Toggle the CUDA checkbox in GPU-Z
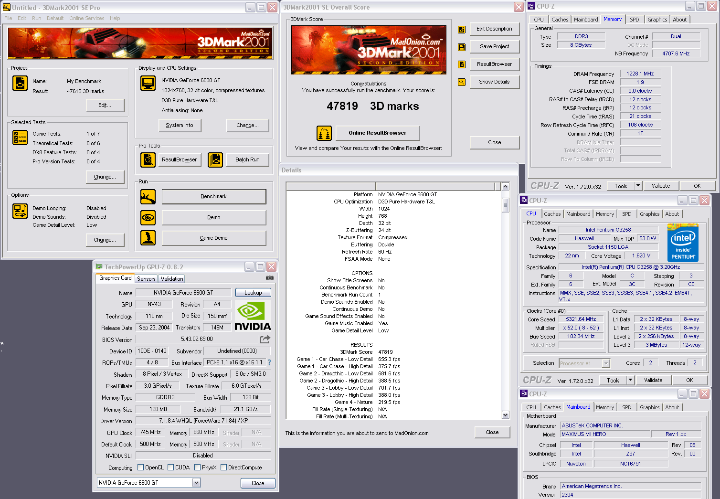Screen dimensions: 720x499 click(170, 467)
